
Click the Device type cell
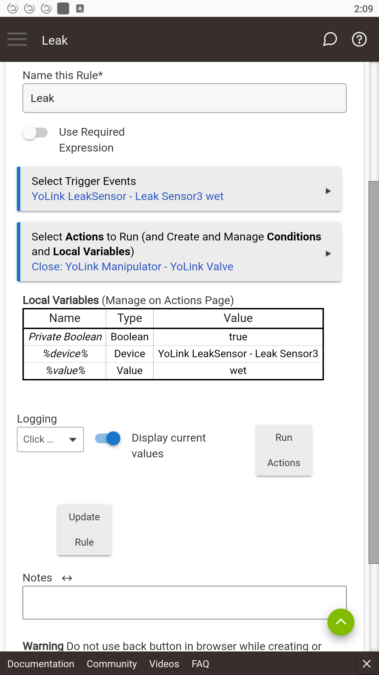(x=129, y=354)
